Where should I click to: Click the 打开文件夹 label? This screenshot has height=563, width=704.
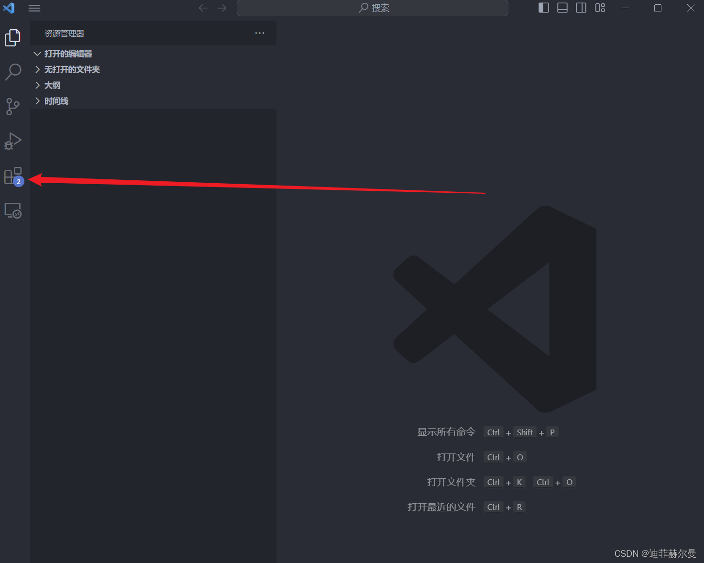pyautogui.click(x=451, y=482)
